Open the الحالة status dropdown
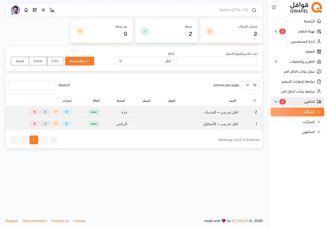 coord(144,61)
